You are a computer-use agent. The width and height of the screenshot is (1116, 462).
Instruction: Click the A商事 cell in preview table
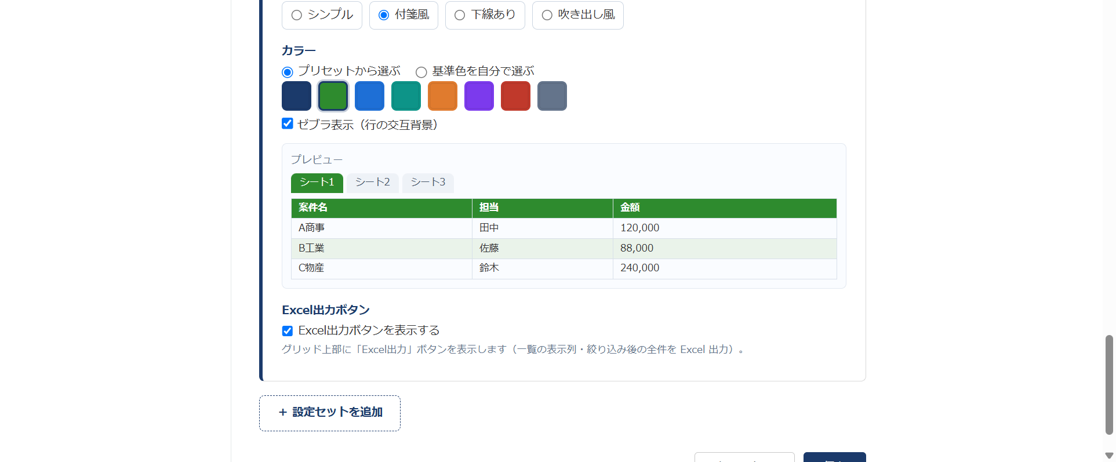[381, 228]
